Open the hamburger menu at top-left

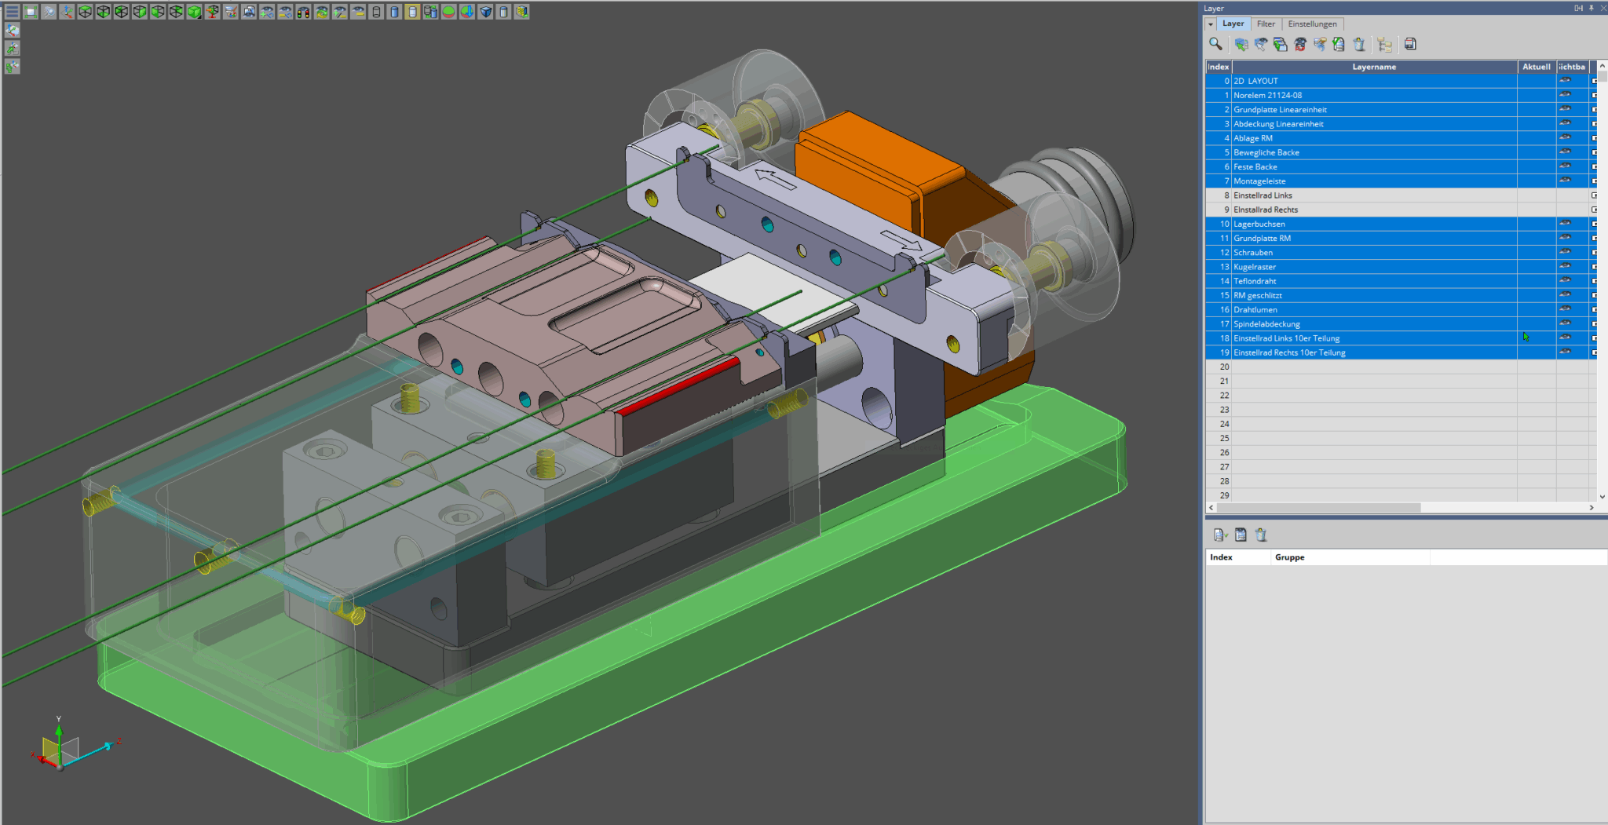click(x=12, y=12)
